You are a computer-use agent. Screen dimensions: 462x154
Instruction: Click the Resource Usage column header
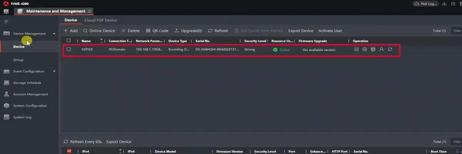(283, 41)
